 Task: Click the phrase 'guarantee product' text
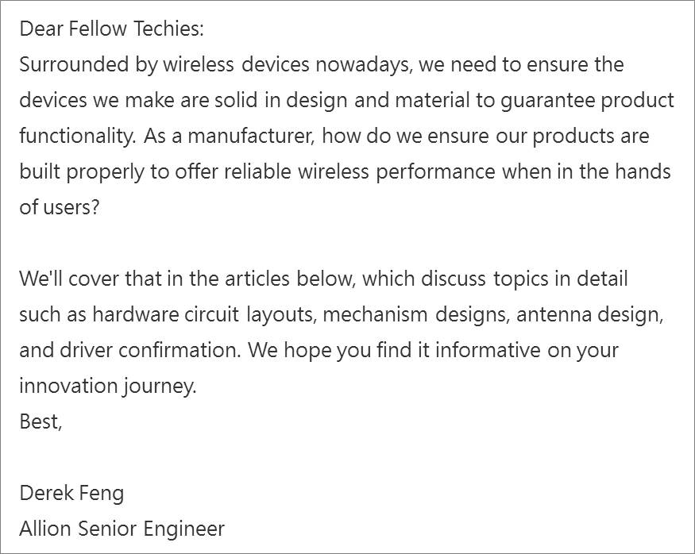pyautogui.click(x=587, y=101)
